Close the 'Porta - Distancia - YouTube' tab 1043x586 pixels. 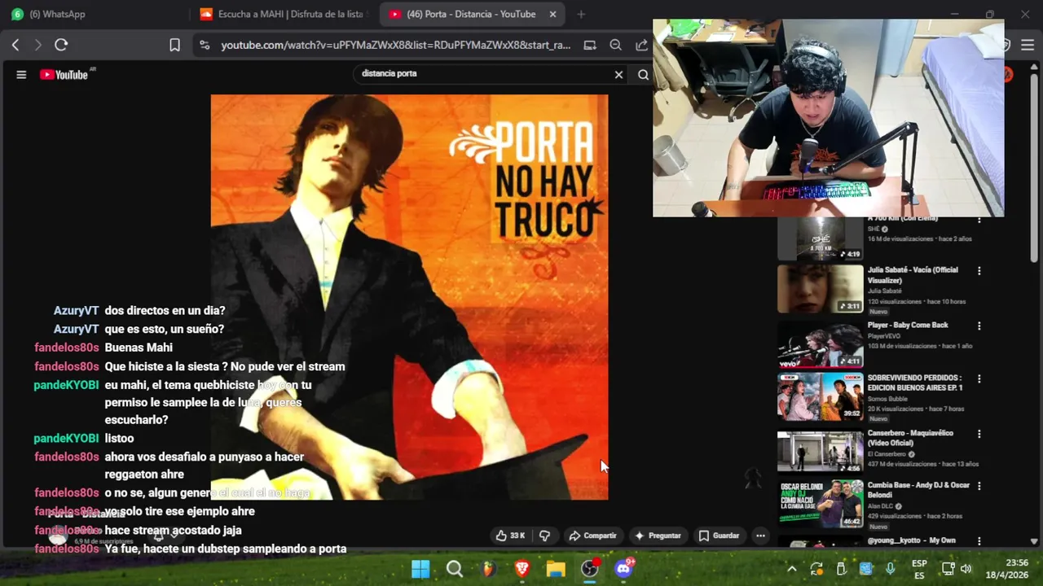point(553,14)
